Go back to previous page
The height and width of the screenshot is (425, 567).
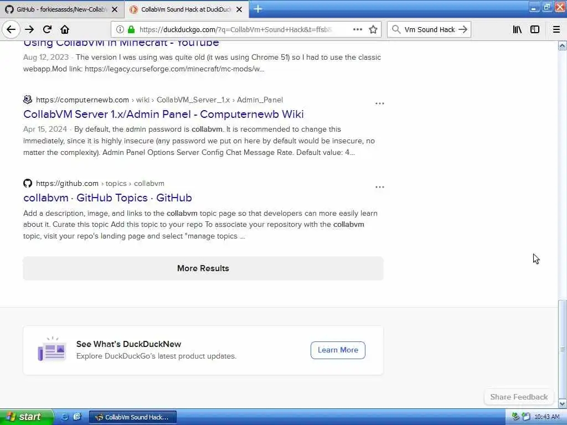click(11, 29)
